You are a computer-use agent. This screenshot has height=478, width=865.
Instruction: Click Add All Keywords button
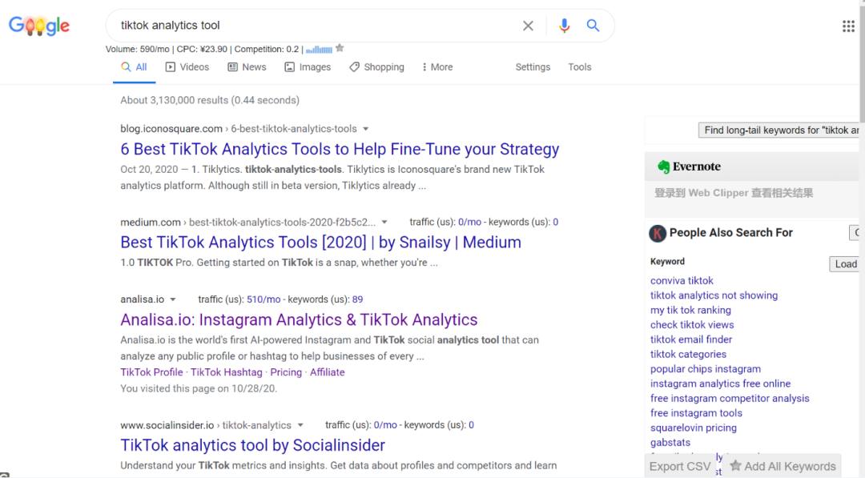(x=783, y=467)
